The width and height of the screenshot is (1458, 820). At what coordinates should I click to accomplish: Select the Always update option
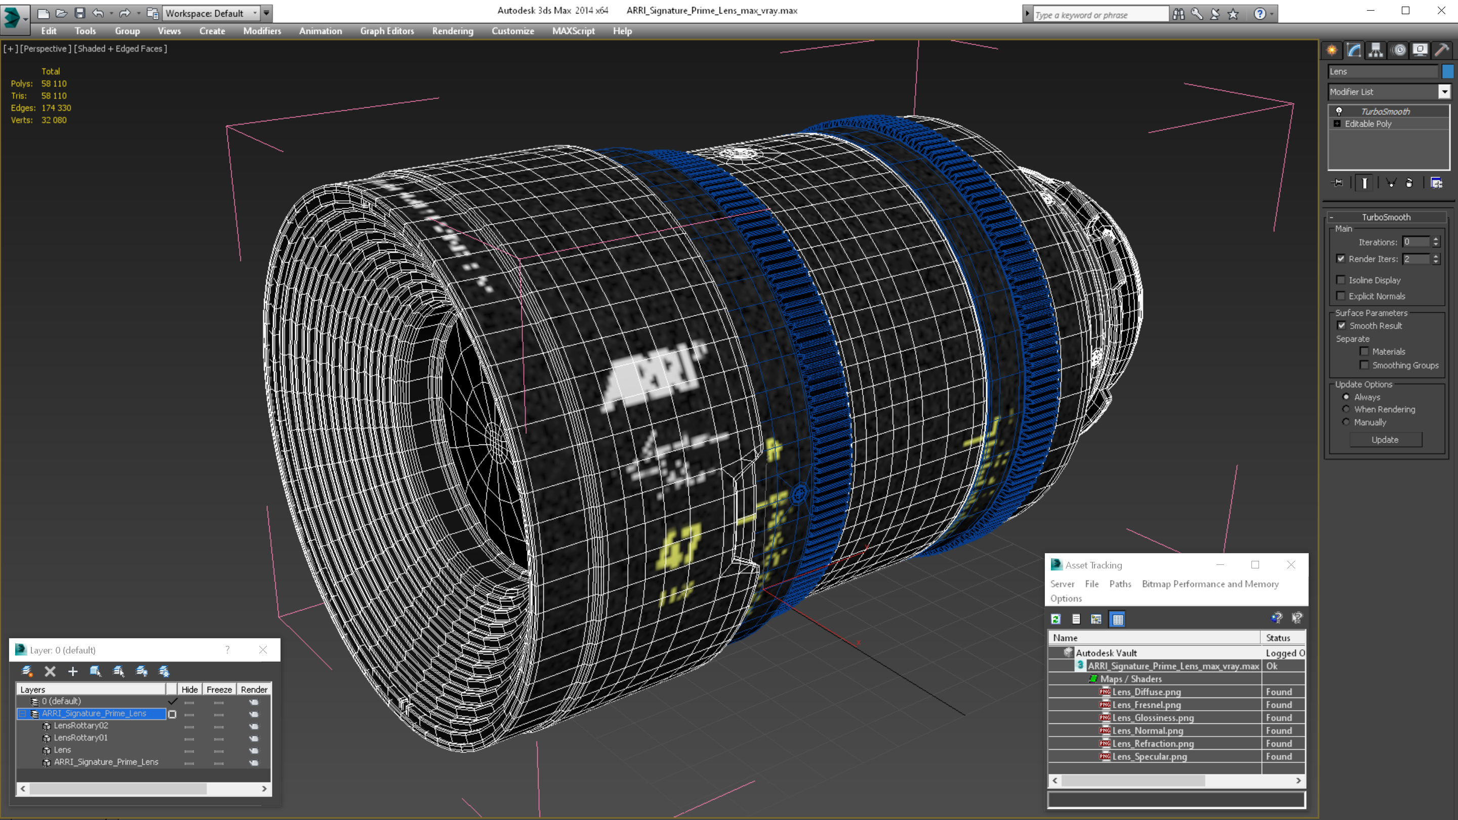[x=1347, y=397]
